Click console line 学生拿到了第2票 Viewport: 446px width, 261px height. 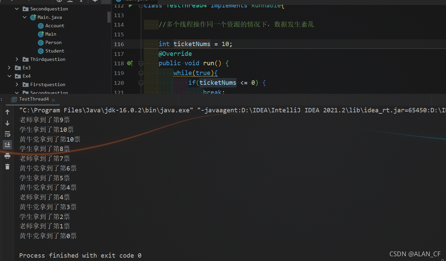pos(44,217)
